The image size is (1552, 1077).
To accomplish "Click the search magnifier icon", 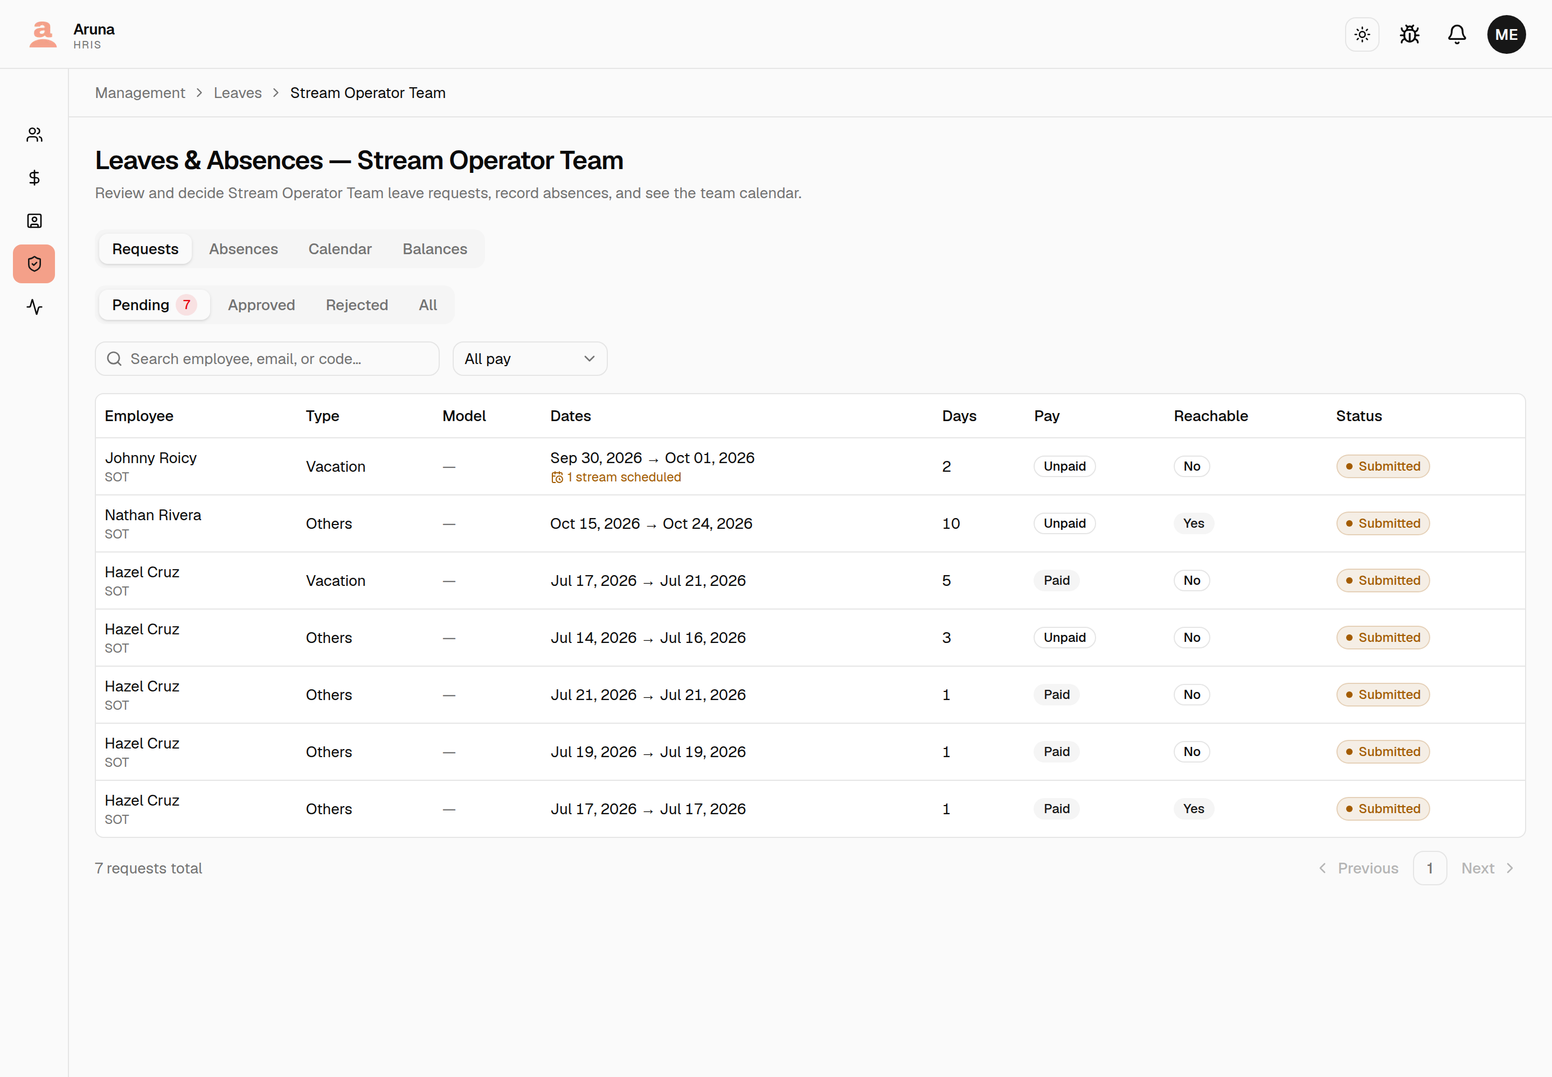I will coord(114,359).
